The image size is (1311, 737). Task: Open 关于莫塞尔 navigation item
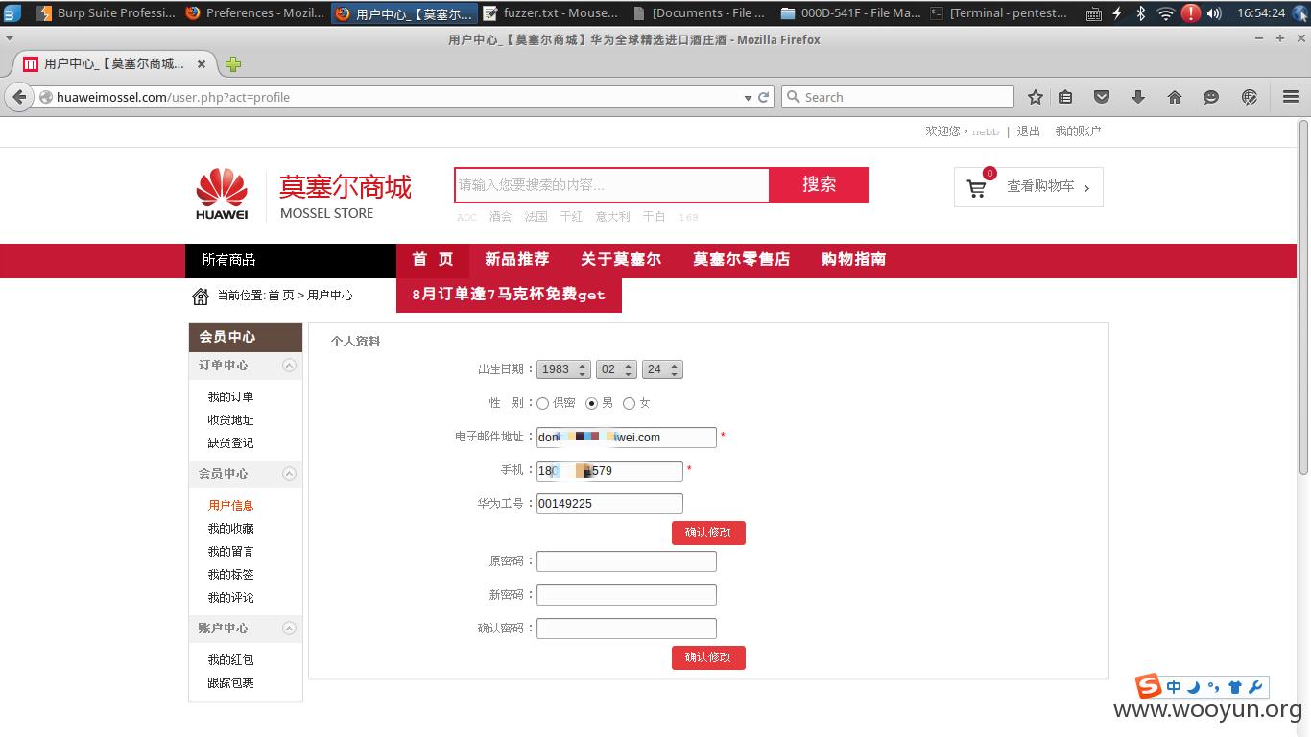[x=621, y=260]
